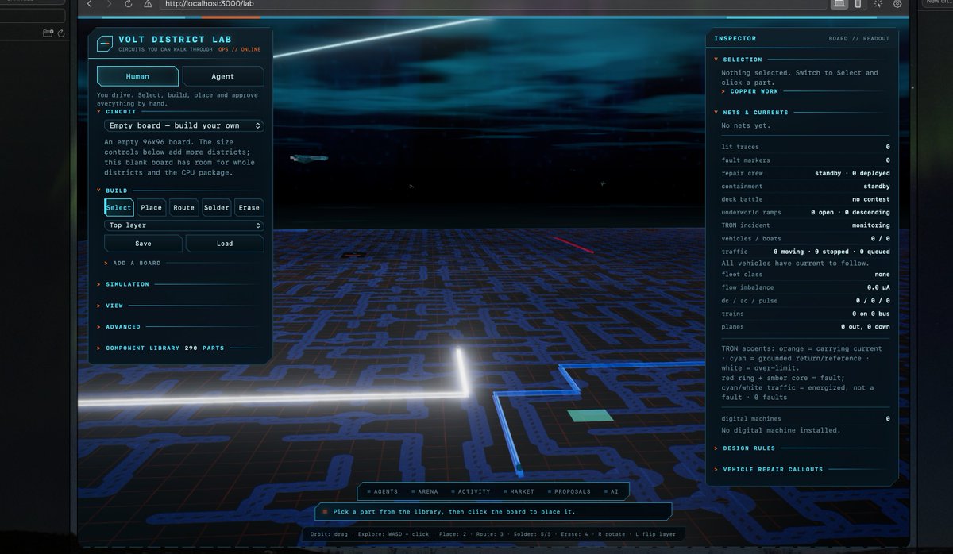Activate the Select build tool
The height and width of the screenshot is (554, 953).
pos(119,207)
